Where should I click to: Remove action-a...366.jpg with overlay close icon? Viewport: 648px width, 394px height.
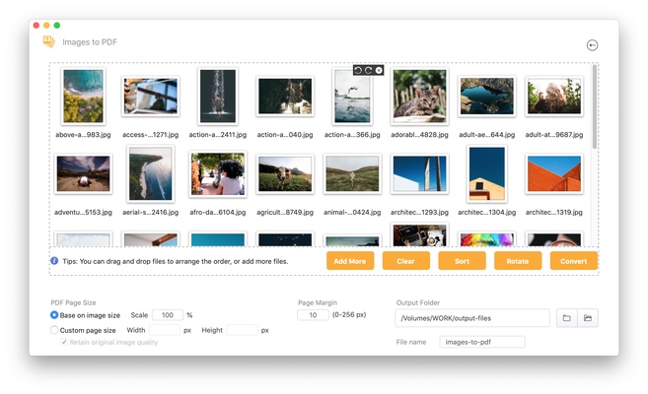[379, 71]
